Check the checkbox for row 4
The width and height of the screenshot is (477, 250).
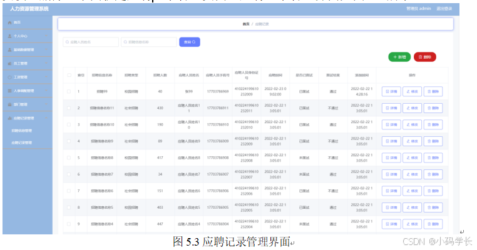[x=69, y=141]
